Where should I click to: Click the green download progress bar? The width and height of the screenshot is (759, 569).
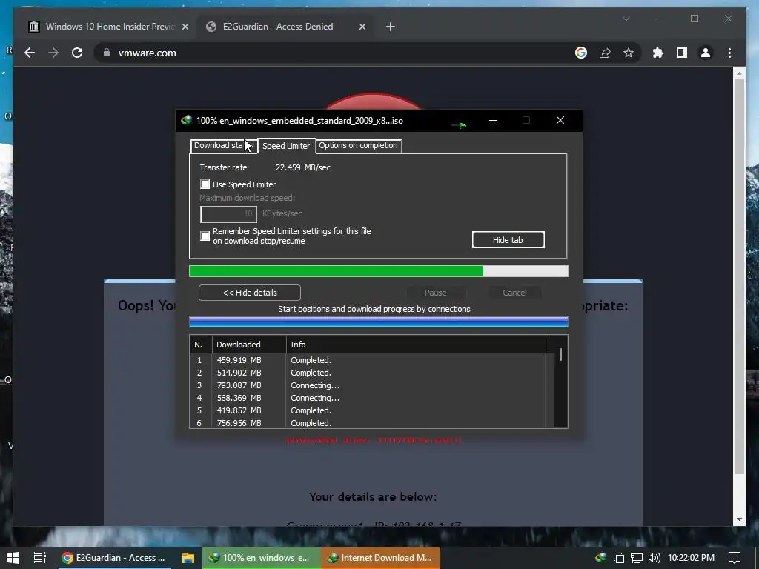379,271
